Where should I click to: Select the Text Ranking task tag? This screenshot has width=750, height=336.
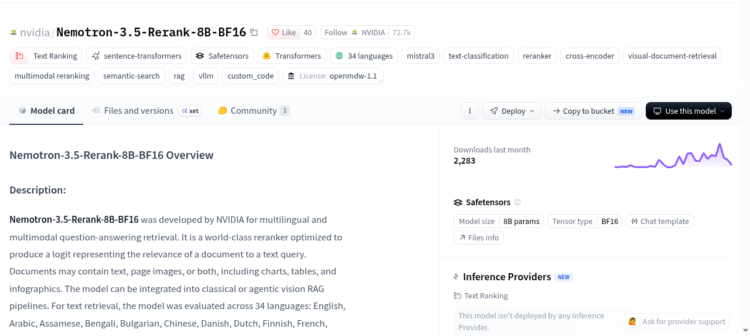click(x=46, y=56)
